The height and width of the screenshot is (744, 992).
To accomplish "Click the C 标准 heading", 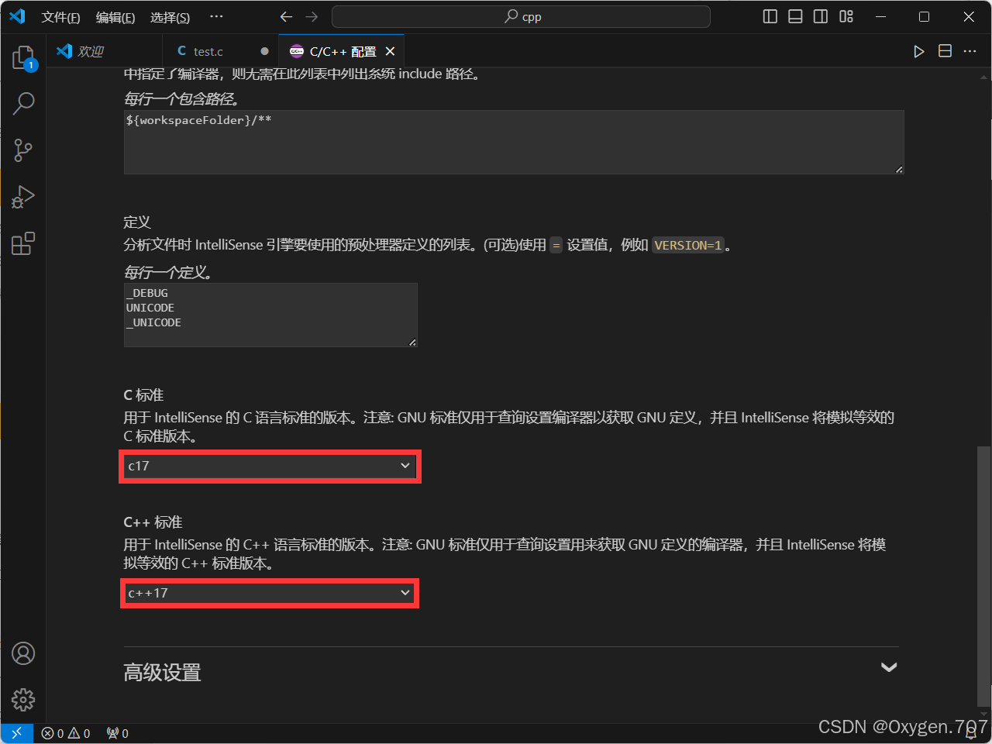I will tap(143, 395).
